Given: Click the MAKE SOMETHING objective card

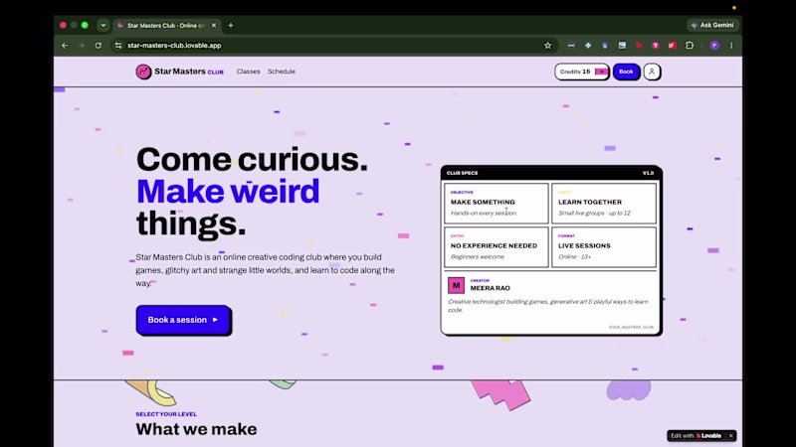Looking at the screenshot, I should pyautogui.click(x=496, y=204).
